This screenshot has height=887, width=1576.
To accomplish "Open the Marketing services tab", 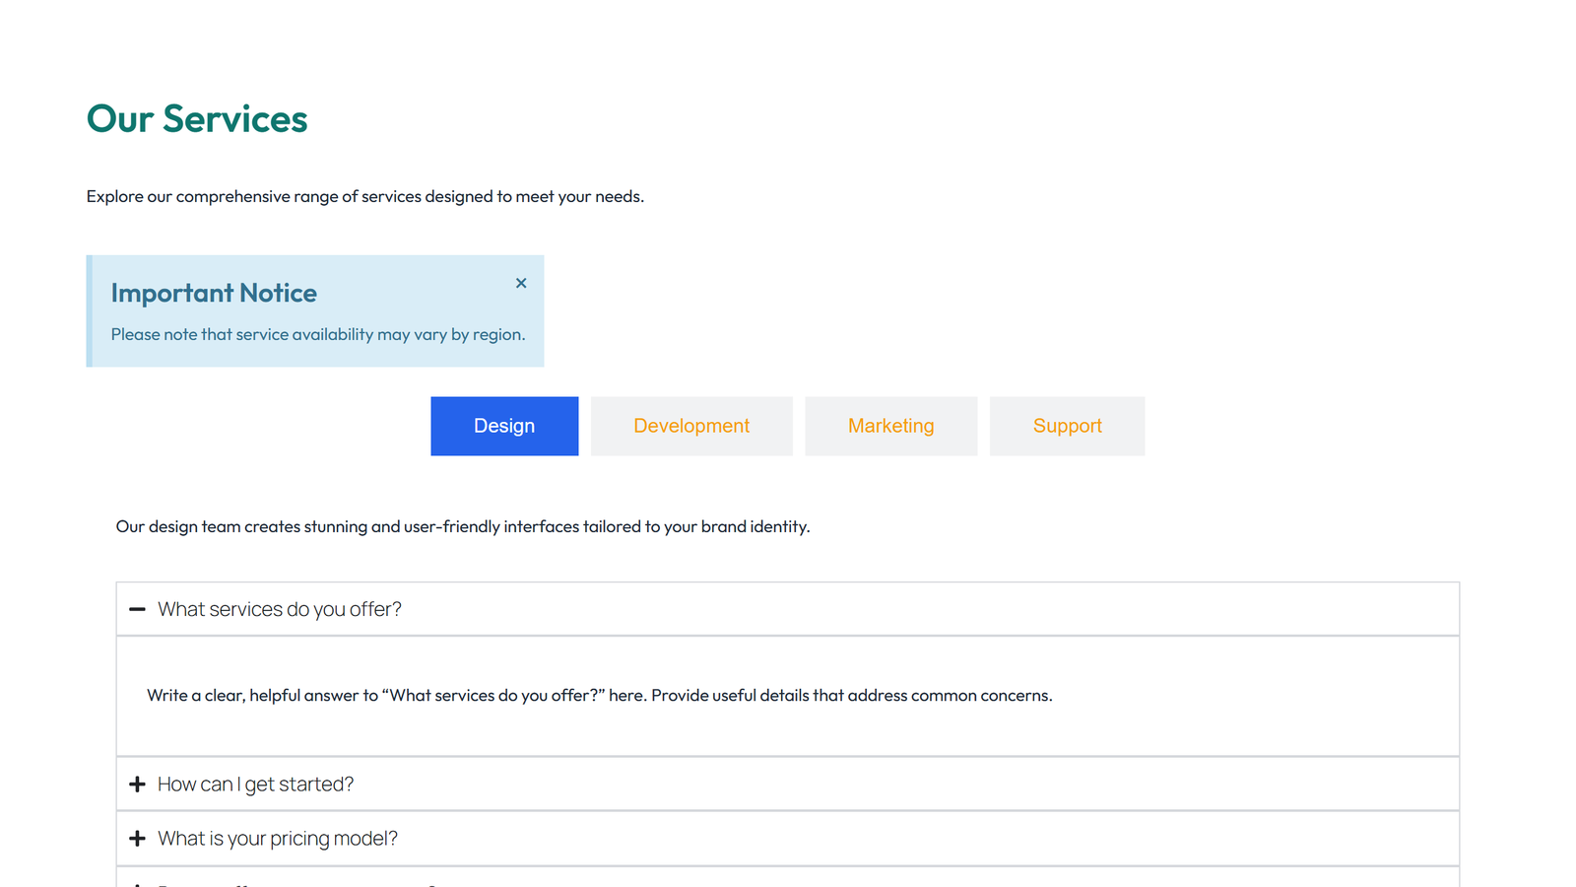I will click(x=890, y=426).
